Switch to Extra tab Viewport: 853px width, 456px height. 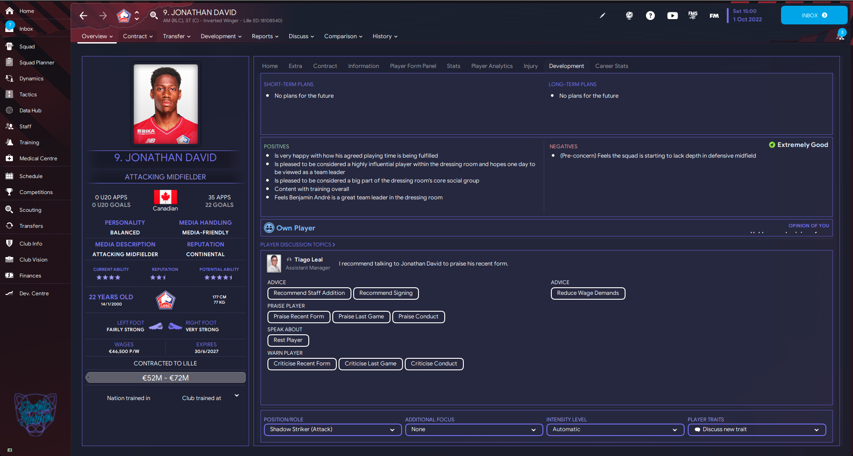pos(295,66)
